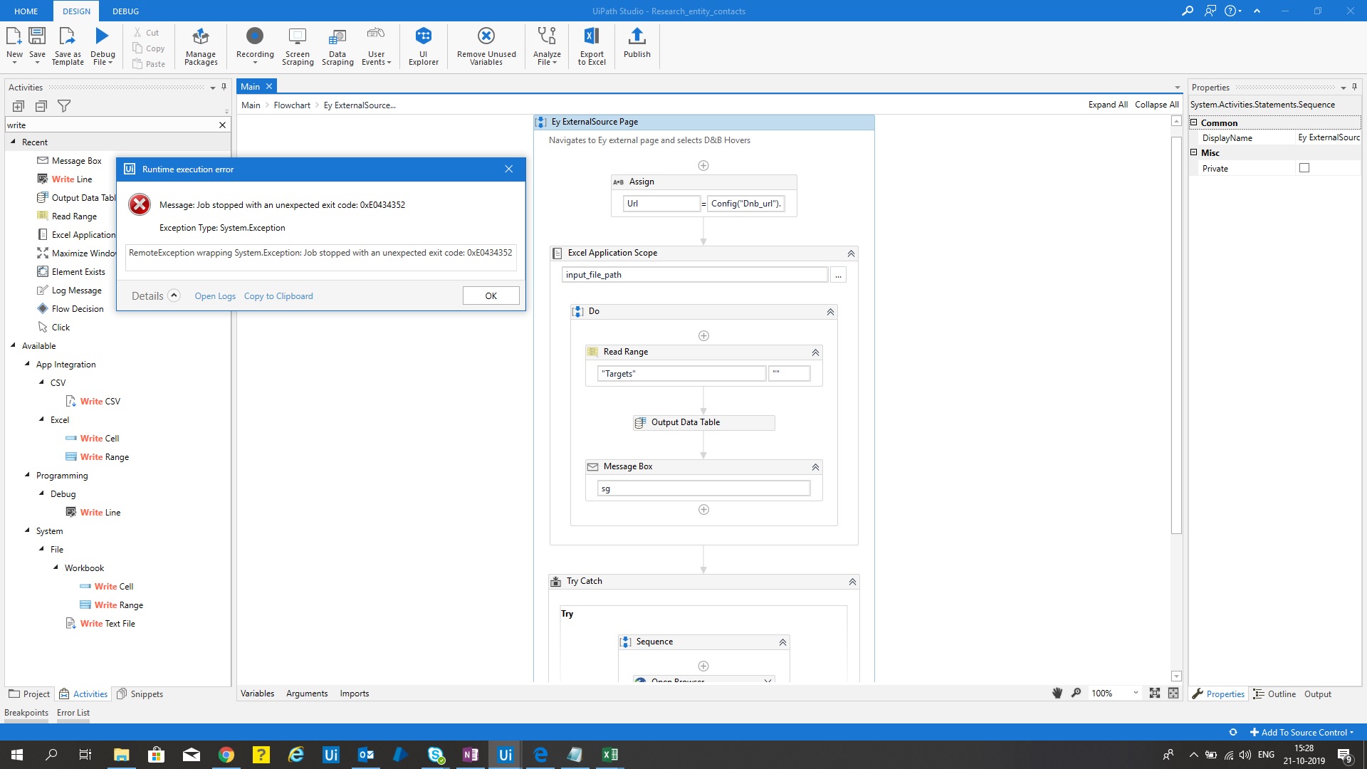This screenshot has width=1367, height=769.
Task: Open the Output panel tab
Action: point(1317,694)
